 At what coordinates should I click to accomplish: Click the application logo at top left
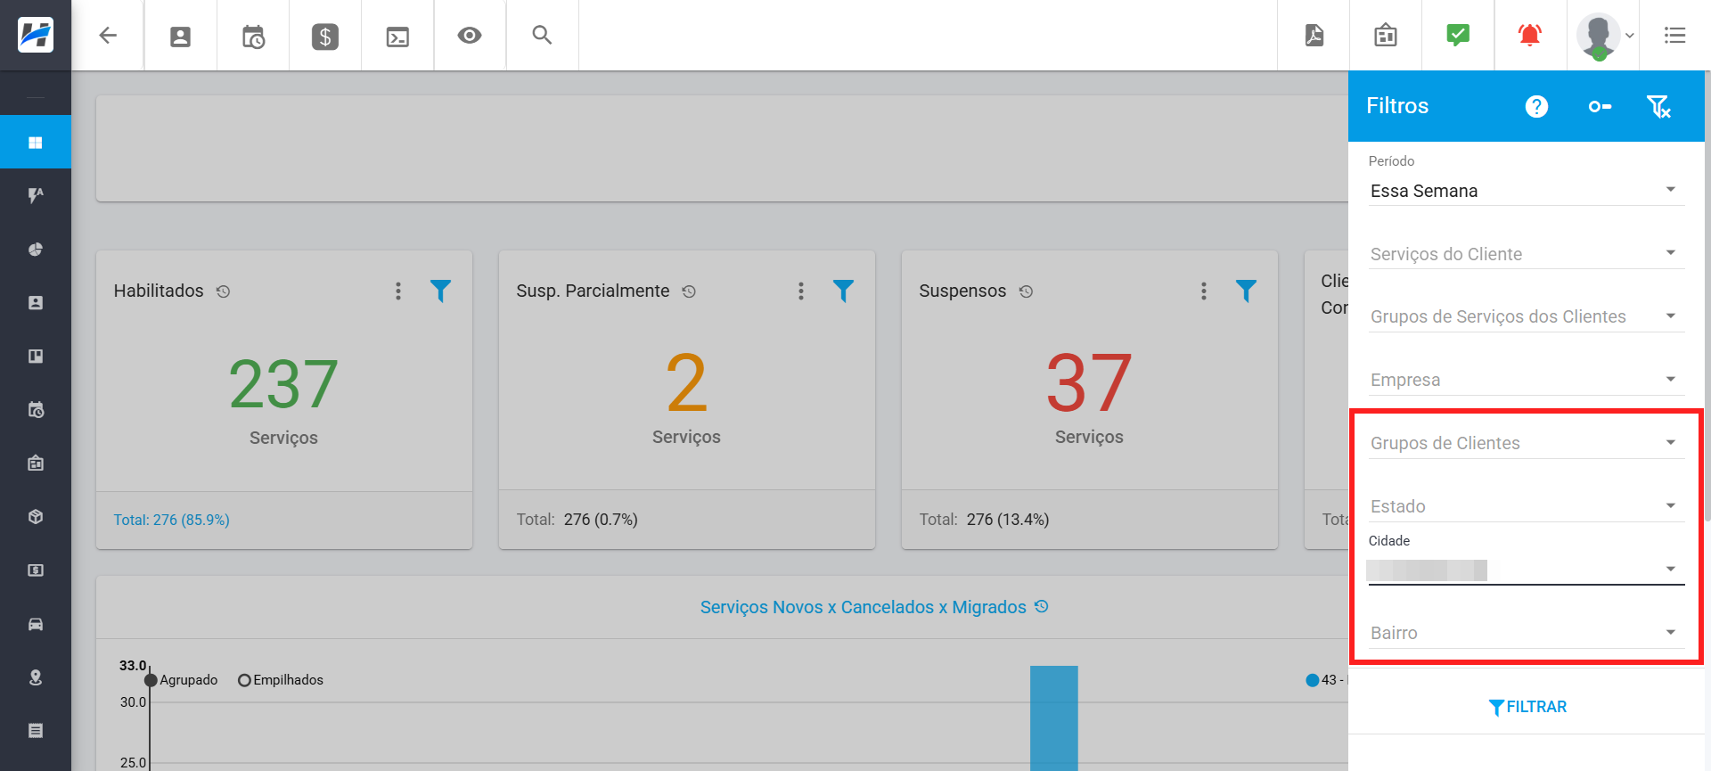36,35
